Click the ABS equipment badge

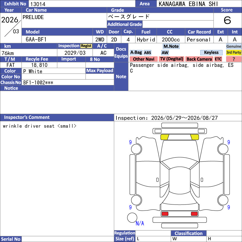[147, 53]
